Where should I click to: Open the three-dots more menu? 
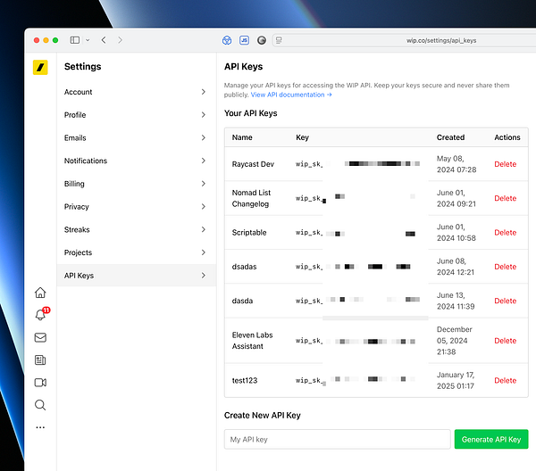[x=40, y=427]
